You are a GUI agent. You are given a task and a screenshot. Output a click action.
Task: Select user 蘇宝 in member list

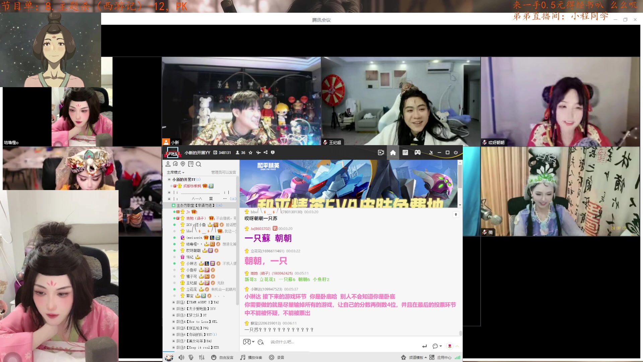[x=190, y=296]
